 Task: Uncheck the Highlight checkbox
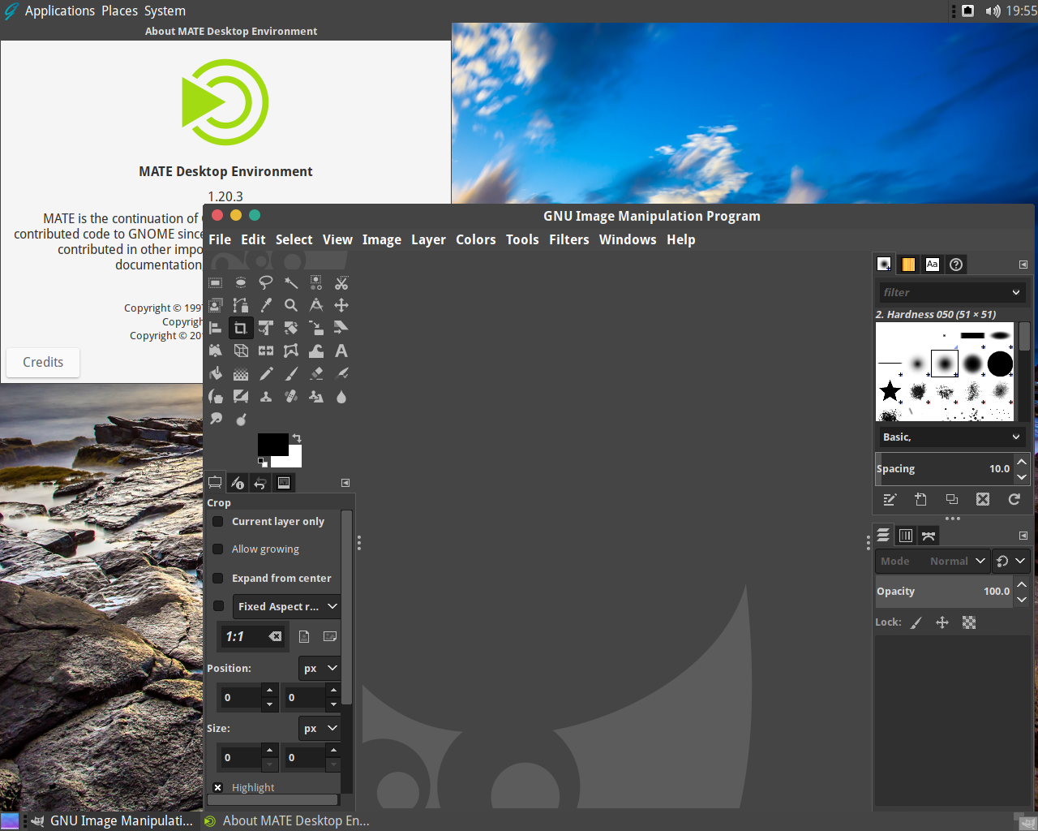218,787
